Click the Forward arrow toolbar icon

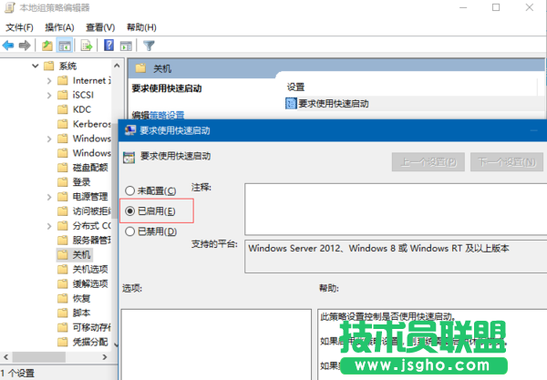(25, 45)
